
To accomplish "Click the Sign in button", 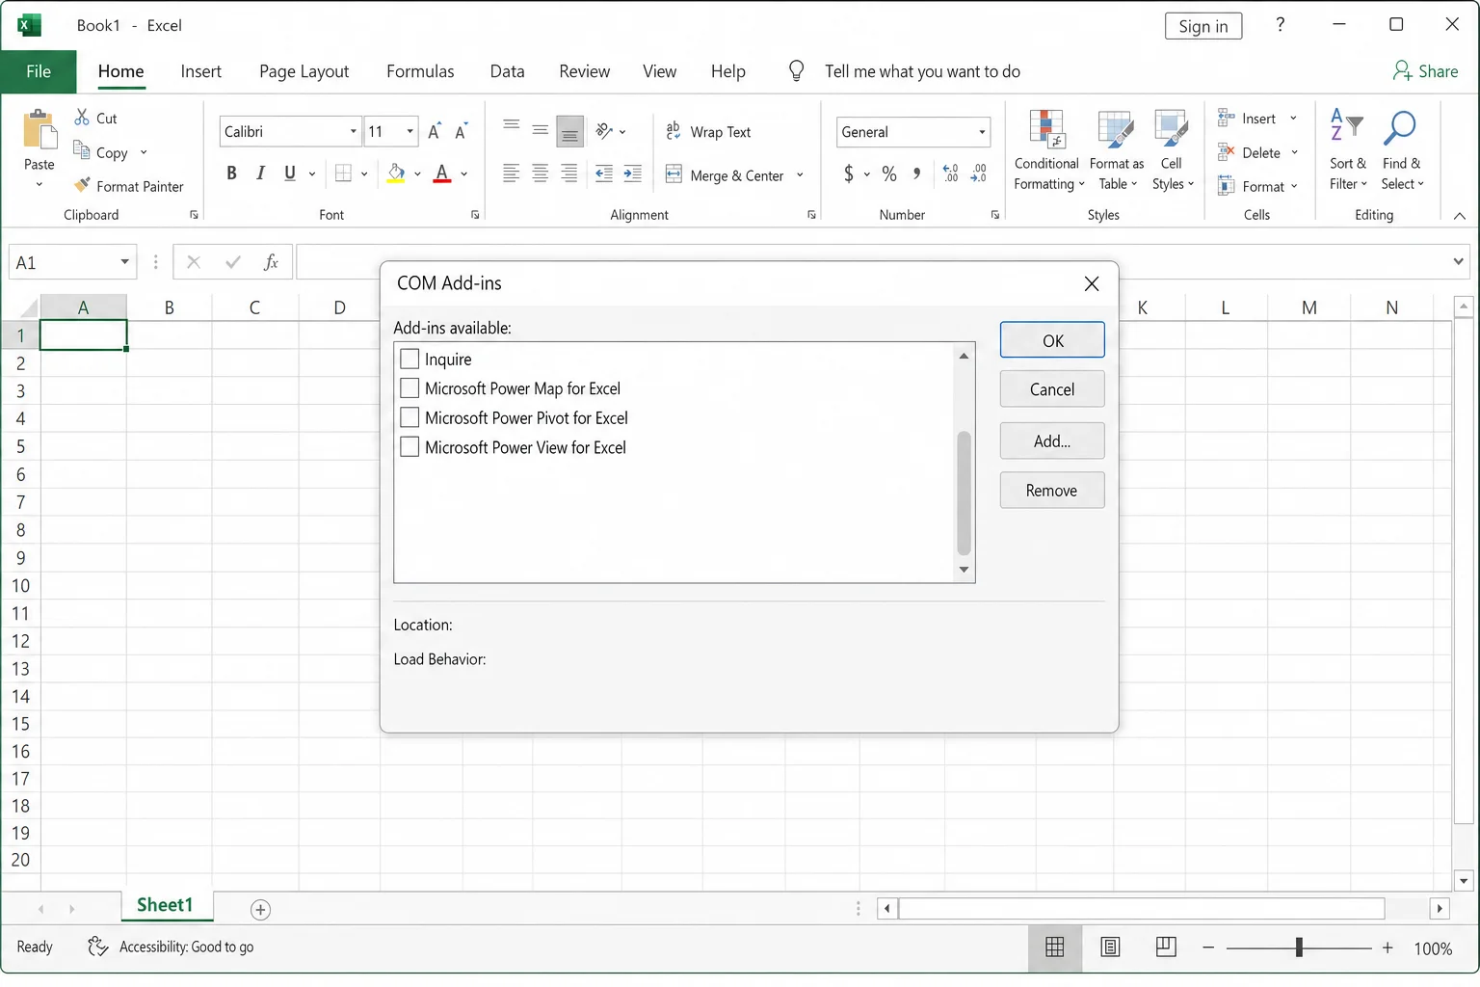I will [x=1203, y=26].
